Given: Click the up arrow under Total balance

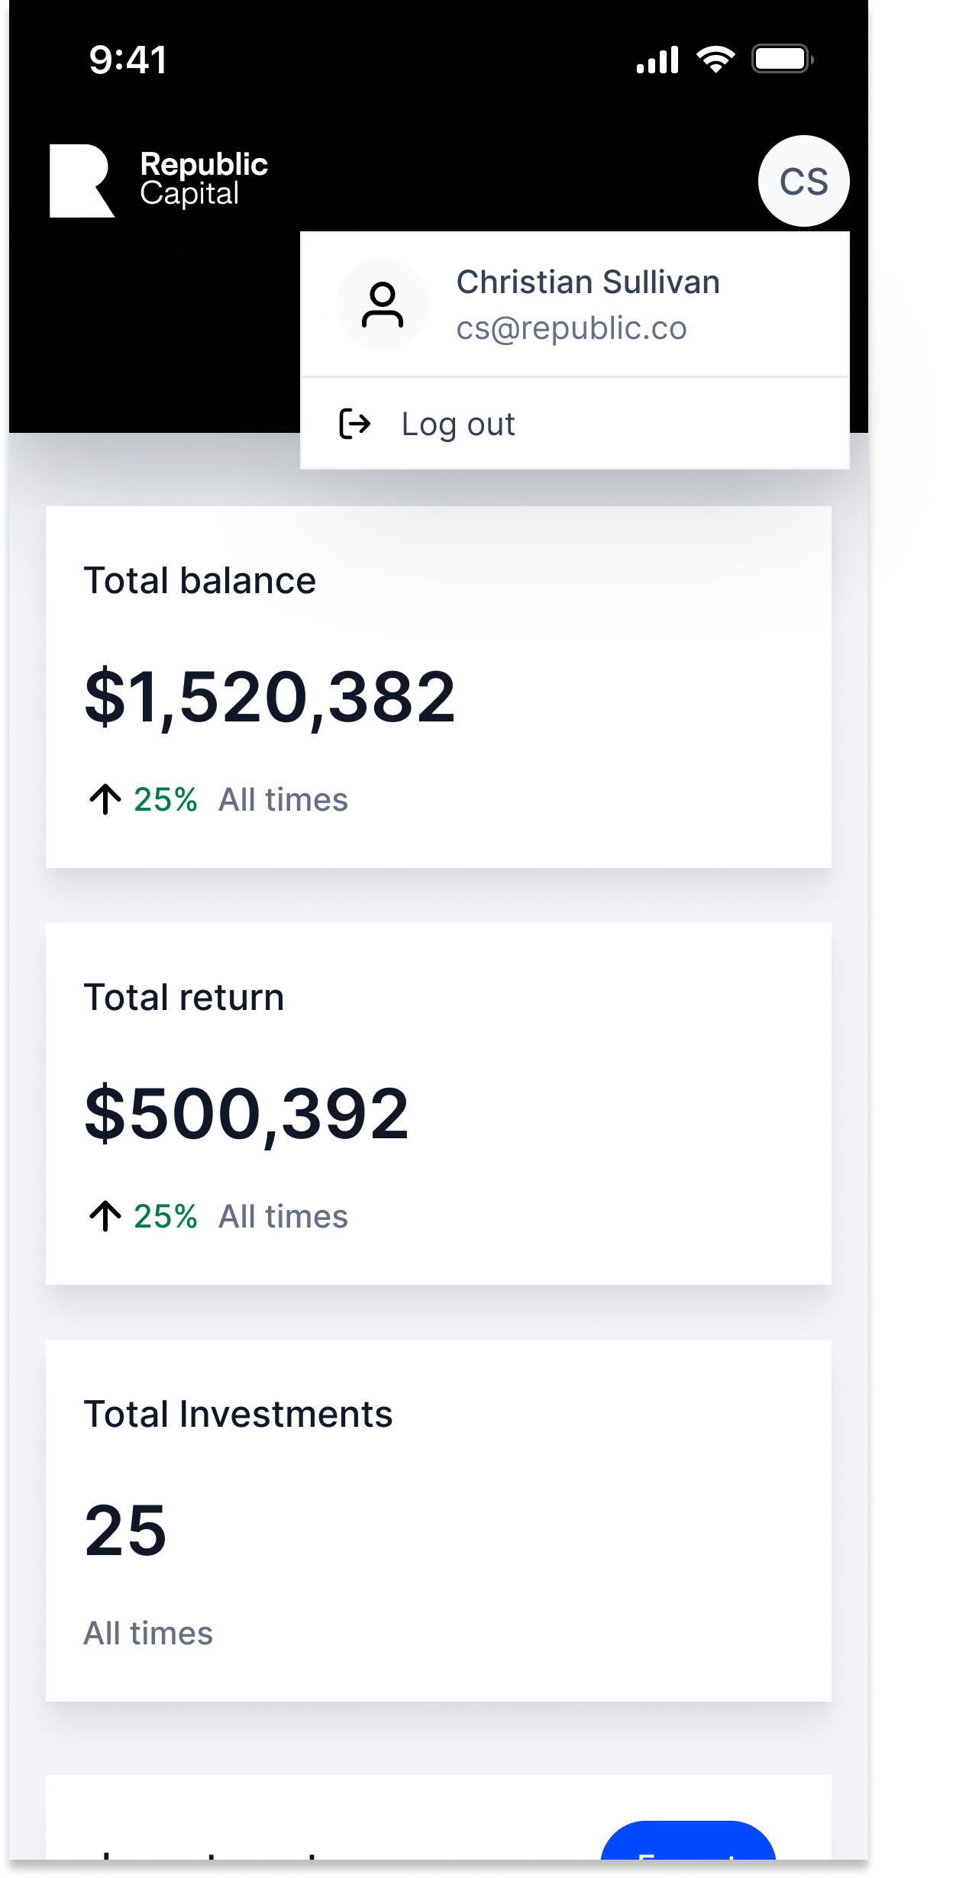Looking at the screenshot, I should pos(105,799).
